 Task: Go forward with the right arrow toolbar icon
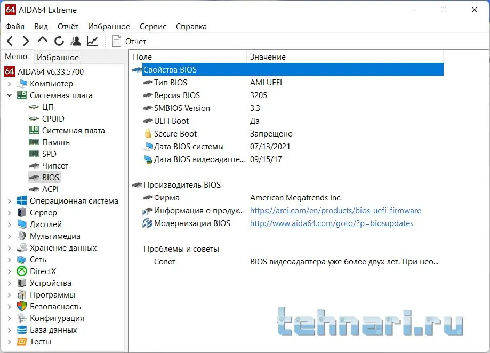(26, 41)
